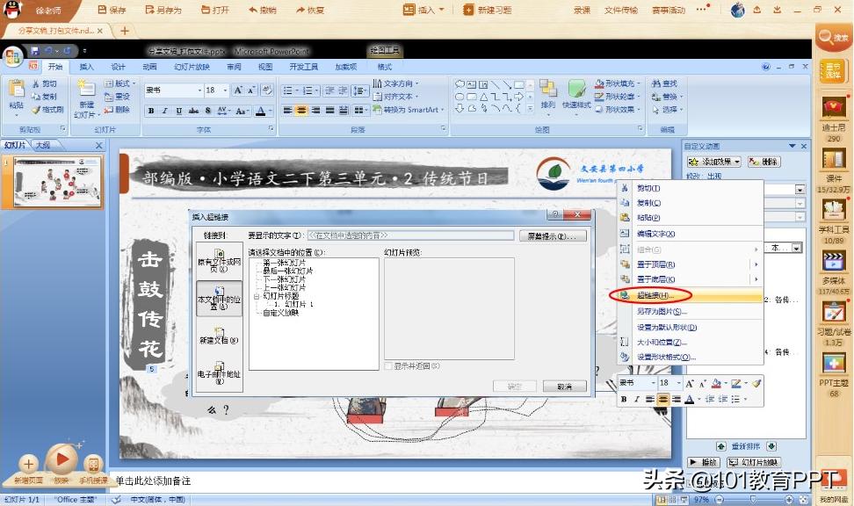The image size is (854, 506).
Task: Click the Format Painter (格式刷) icon
Action: (x=37, y=110)
